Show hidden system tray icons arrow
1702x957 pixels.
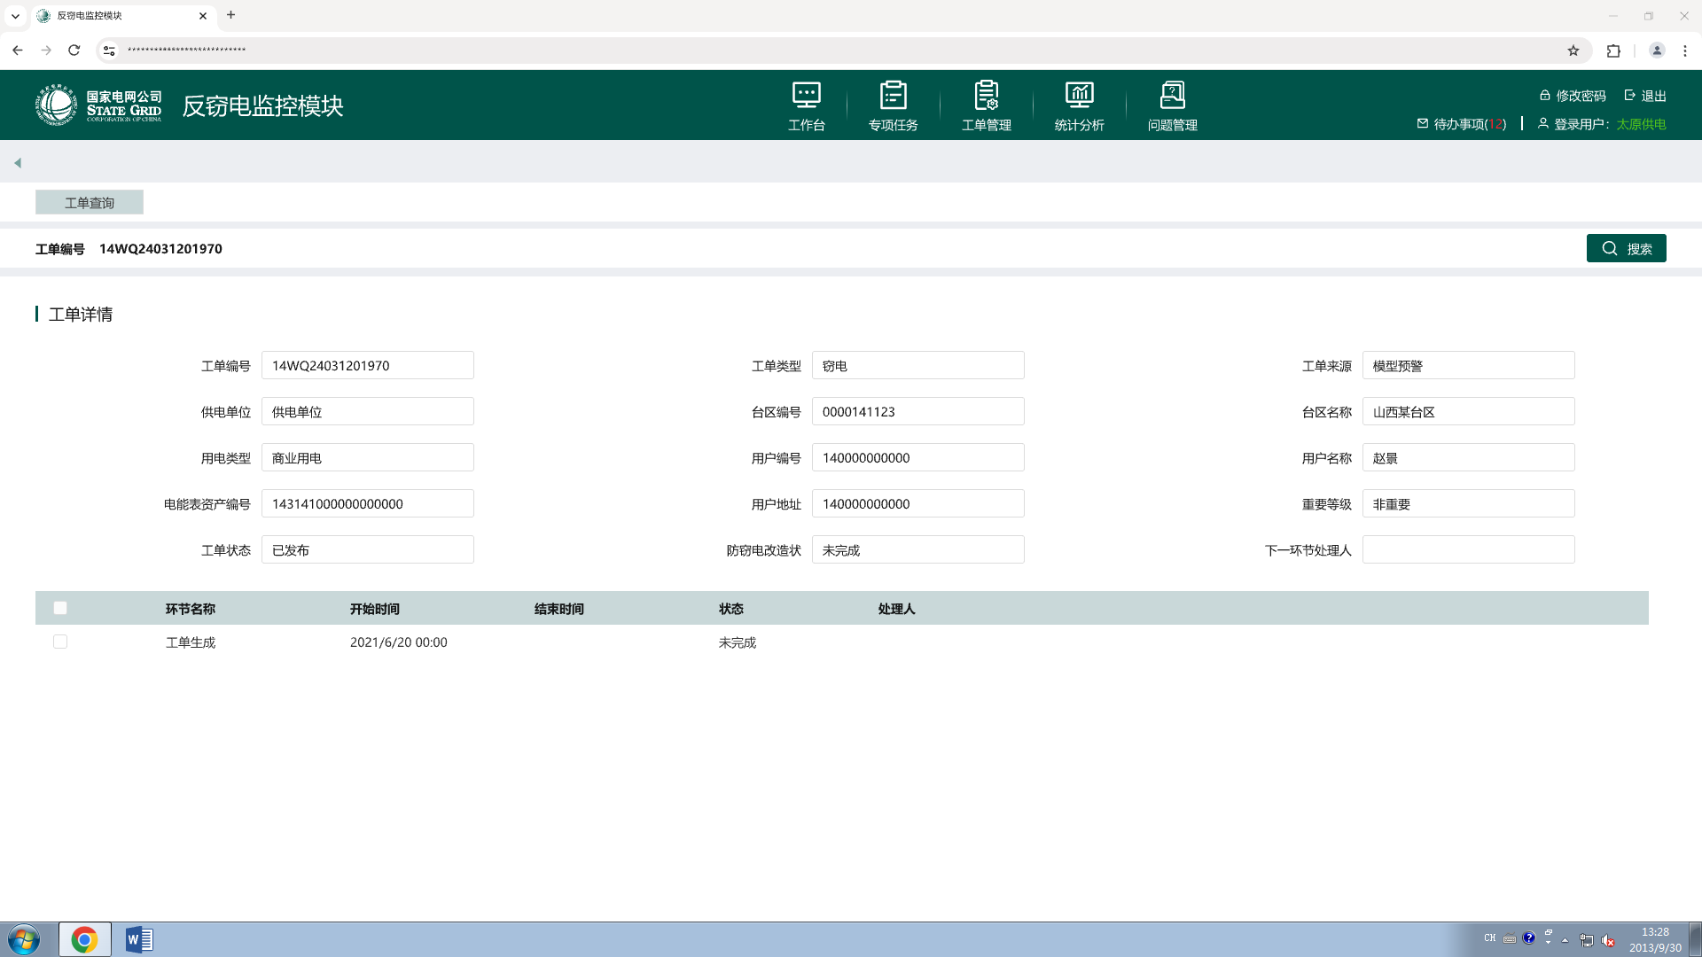(1565, 940)
